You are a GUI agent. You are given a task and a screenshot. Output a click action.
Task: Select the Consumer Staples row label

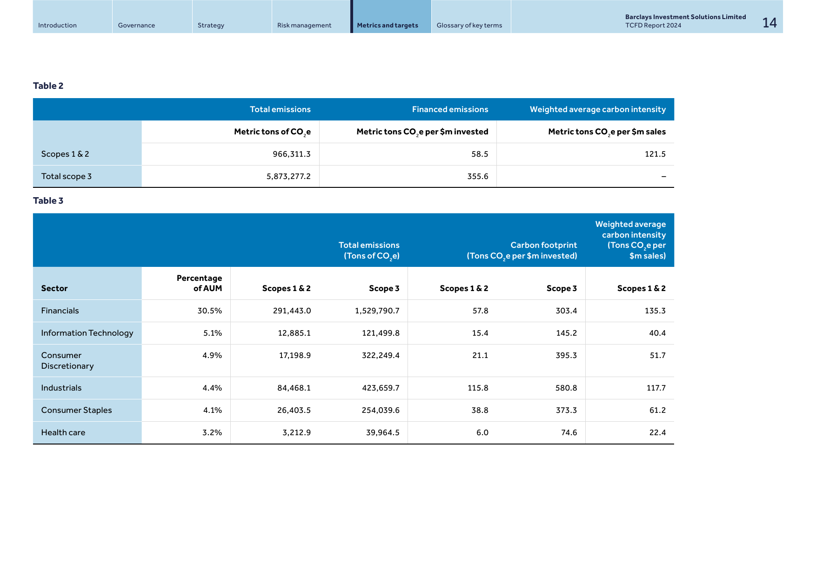point(76,410)
